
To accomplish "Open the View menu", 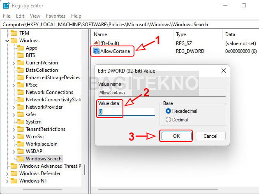I will 35,16.
